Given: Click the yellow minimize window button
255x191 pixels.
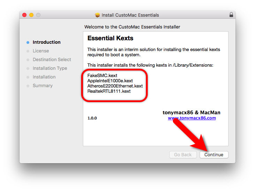Looking at the screenshot, I should coord(31,15).
